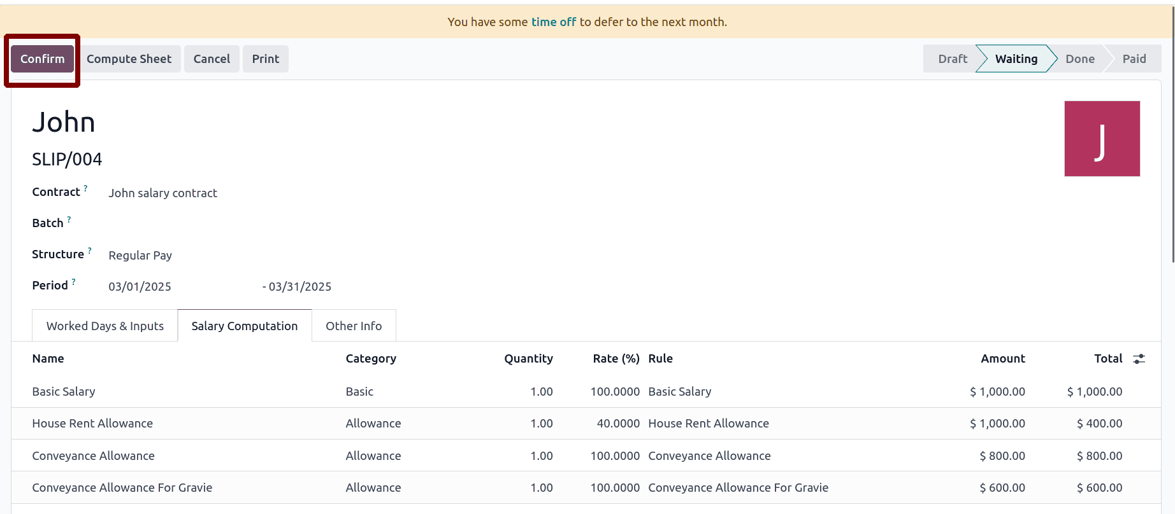
Task: Click $ 800.00 amount cell
Action: point(1002,456)
